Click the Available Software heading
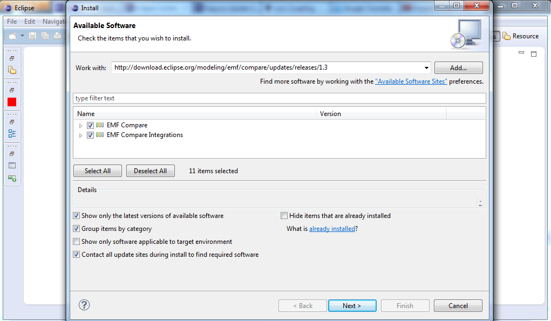 [104, 26]
